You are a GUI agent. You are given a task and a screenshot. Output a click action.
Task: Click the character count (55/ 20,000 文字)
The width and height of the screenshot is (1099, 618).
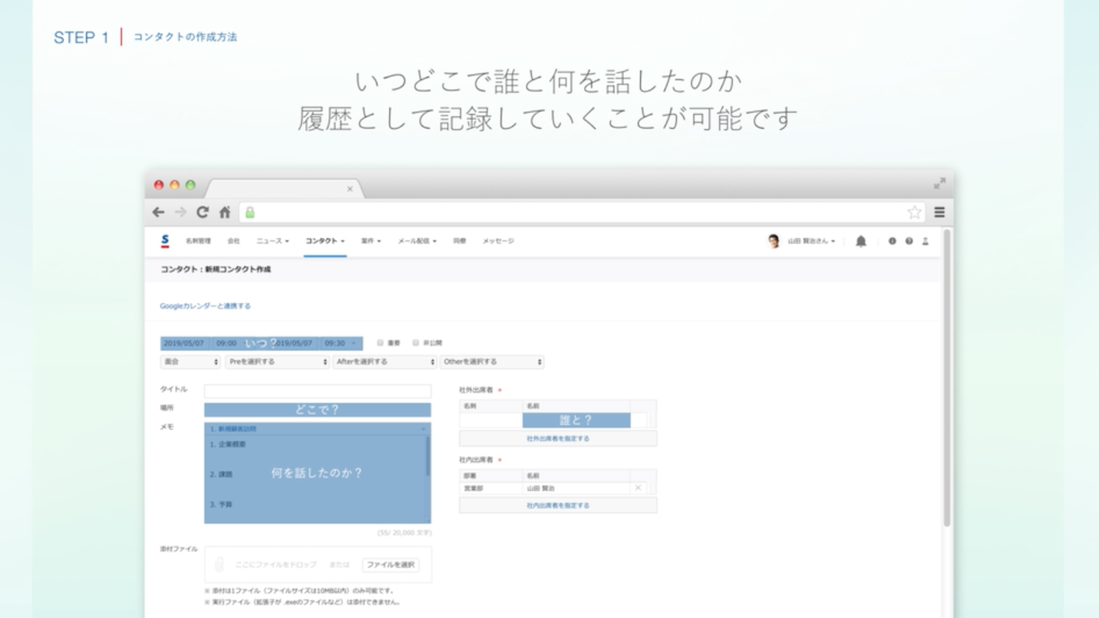(404, 533)
